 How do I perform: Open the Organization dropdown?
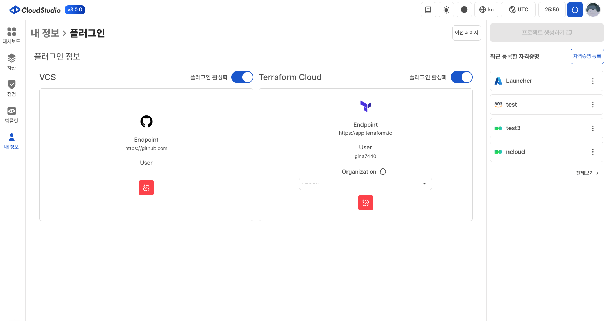(365, 184)
